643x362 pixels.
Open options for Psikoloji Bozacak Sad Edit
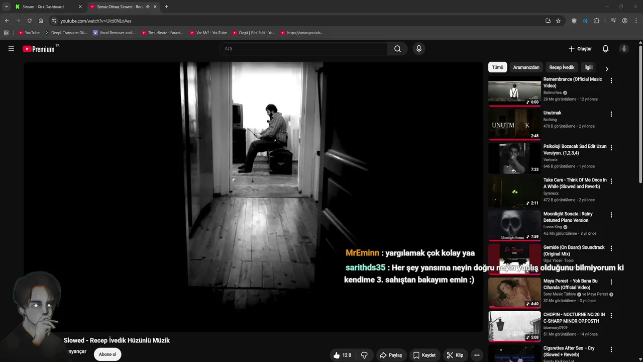pyautogui.click(x=611, y=147)
